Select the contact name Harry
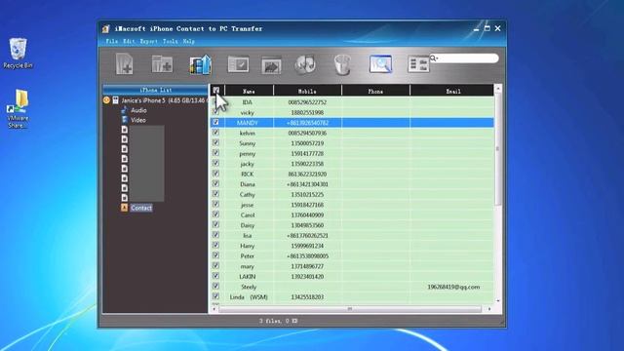Screen dimensions: 624x351 coord(248,246)
